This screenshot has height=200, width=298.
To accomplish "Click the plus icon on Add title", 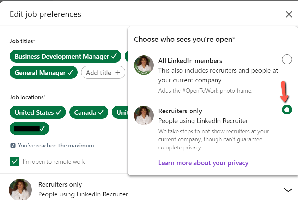I will [x=118, y=72].
